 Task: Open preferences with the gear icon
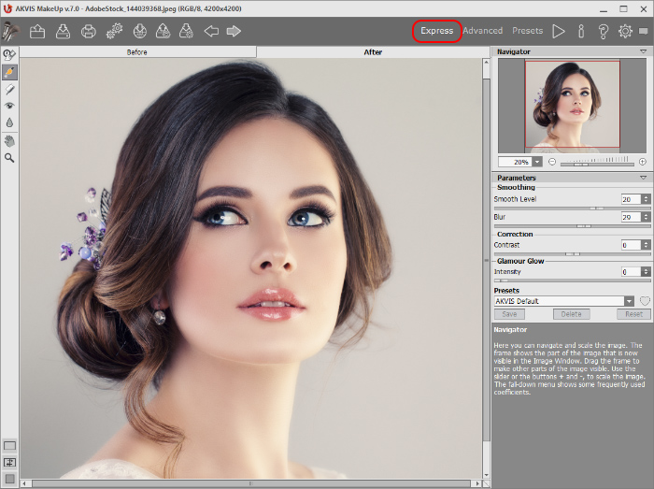point(625,31)
